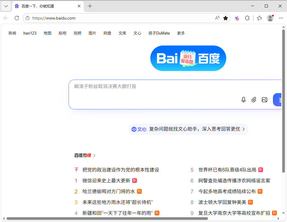Open 视频 navigation link
The width and height of the screenshot is (287, 222).
pos(77,33)
